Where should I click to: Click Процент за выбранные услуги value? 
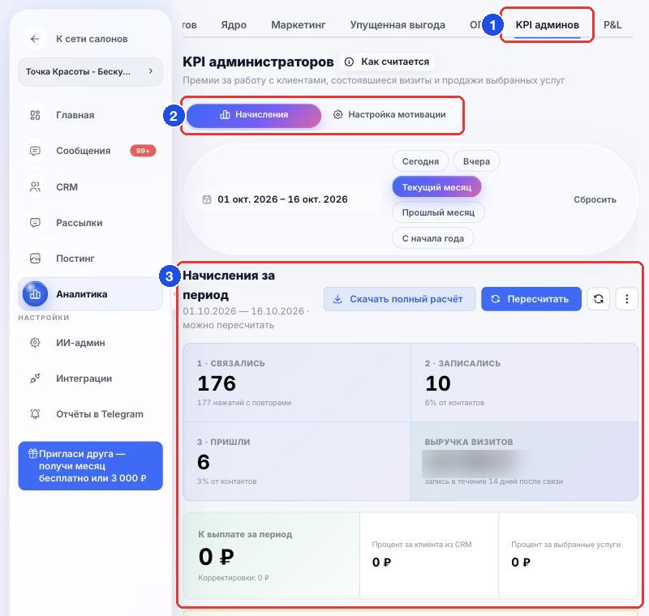(x=521, y=563)
